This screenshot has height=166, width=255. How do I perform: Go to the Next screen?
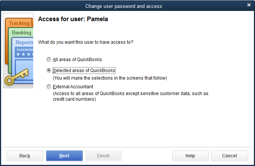tap(64, 156)
